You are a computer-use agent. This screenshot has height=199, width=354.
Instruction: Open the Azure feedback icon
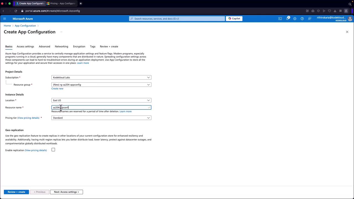coord(309,19)
